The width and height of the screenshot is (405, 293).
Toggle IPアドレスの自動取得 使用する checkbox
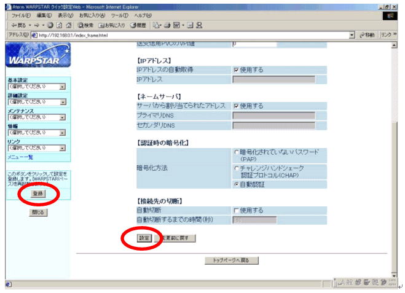click(236, 70)
